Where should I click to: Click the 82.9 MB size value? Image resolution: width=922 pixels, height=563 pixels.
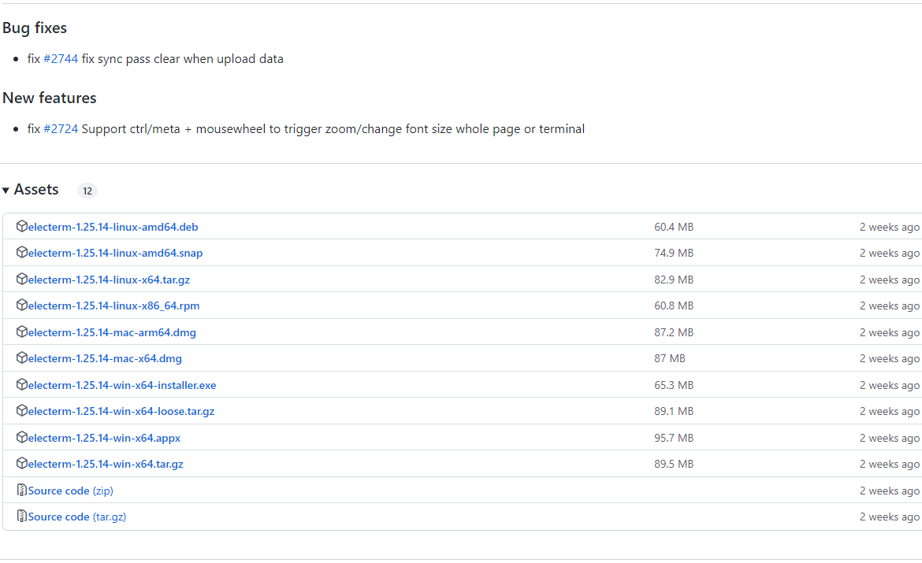674,280
